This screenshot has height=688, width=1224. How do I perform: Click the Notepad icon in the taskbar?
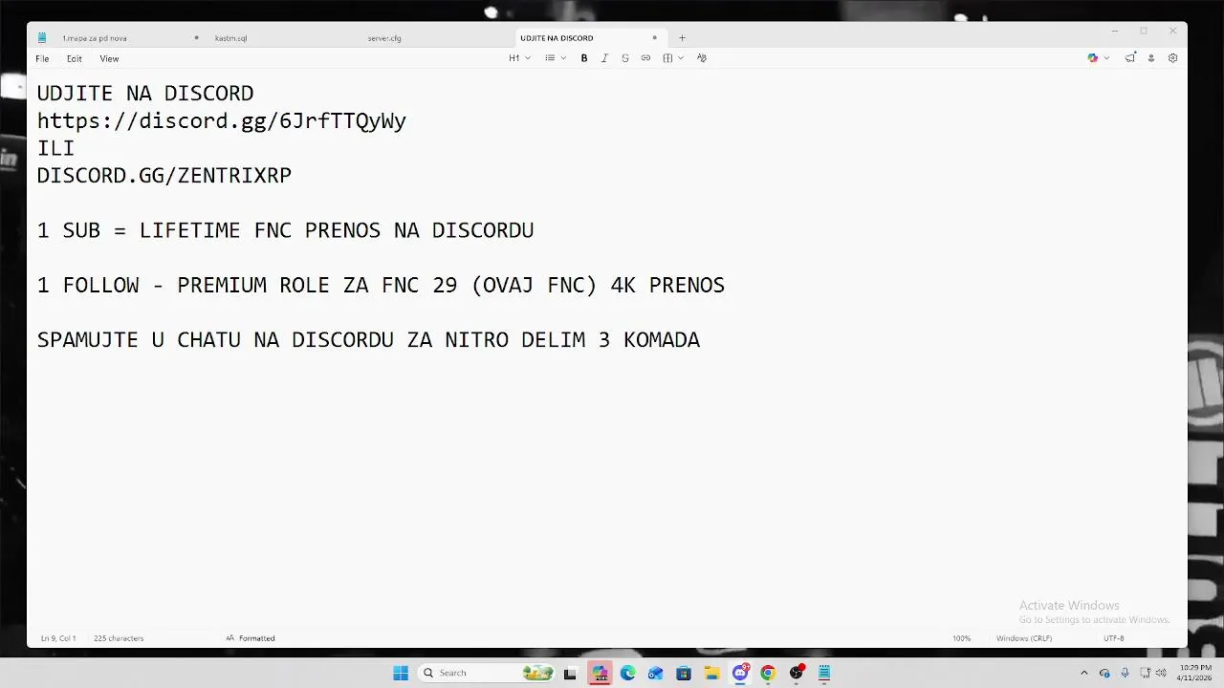pyautogui.click(x=824, y=673)
